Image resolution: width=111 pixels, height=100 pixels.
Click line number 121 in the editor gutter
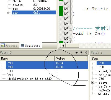click(x=66, y=9)
